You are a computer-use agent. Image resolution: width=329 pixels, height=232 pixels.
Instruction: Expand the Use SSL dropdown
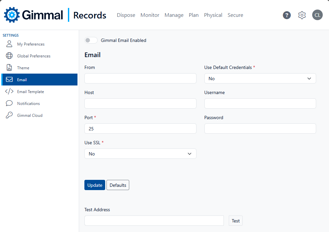click(140, 154)
